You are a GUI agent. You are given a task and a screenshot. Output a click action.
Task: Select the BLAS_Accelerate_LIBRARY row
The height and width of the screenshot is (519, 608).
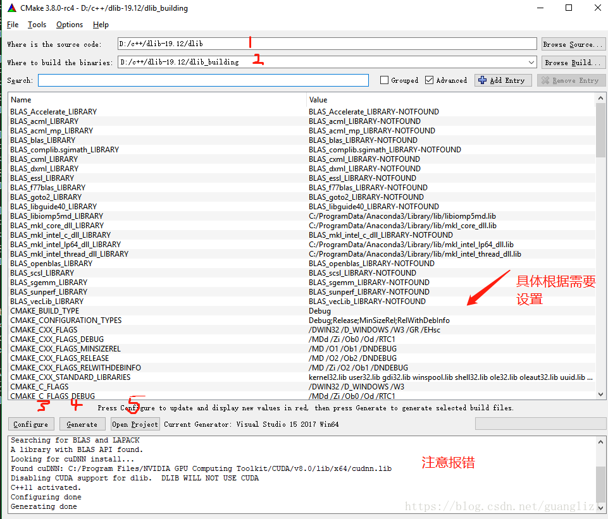[x=302, y=111]
